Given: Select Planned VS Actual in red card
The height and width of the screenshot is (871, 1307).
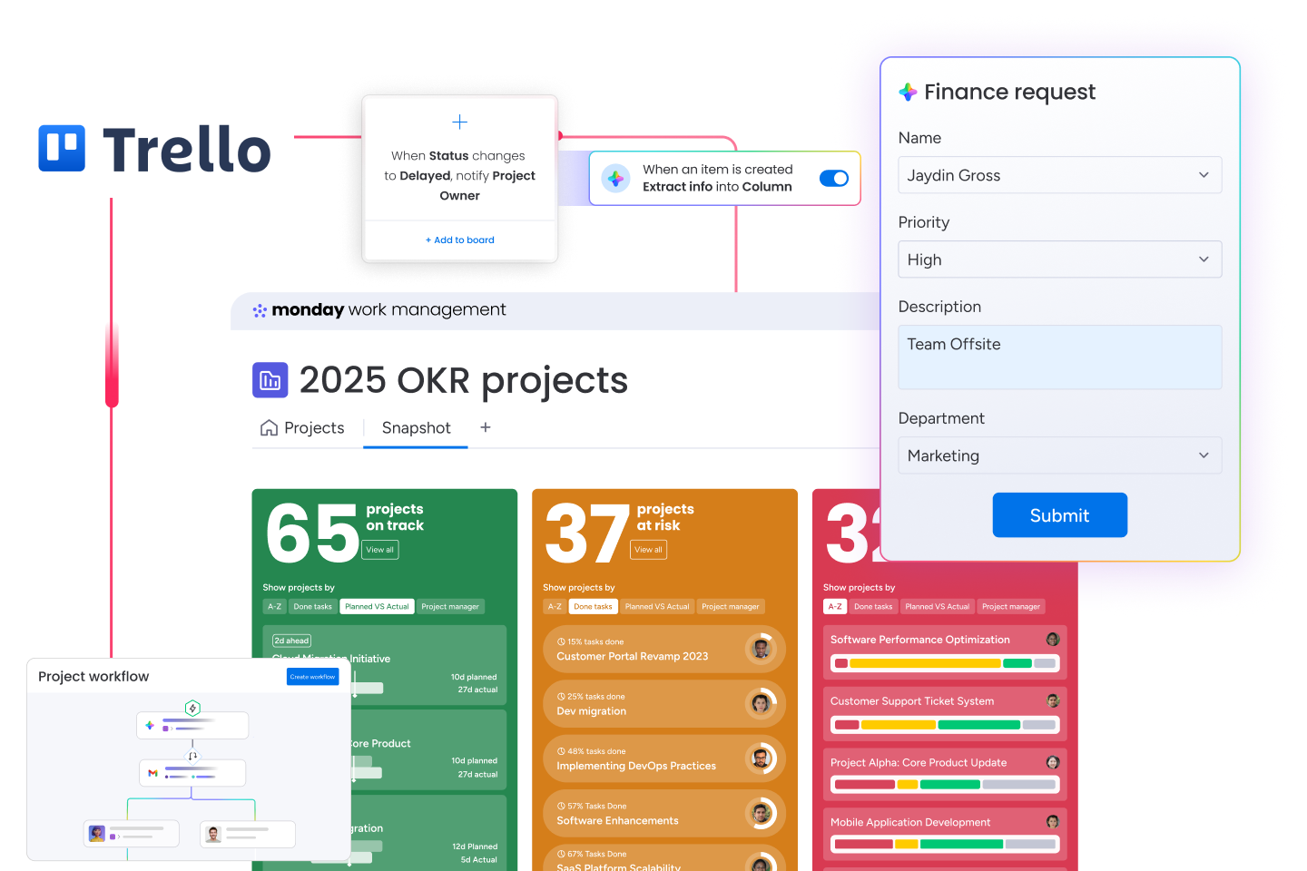Looking at the screenshot, I should 938,607.
